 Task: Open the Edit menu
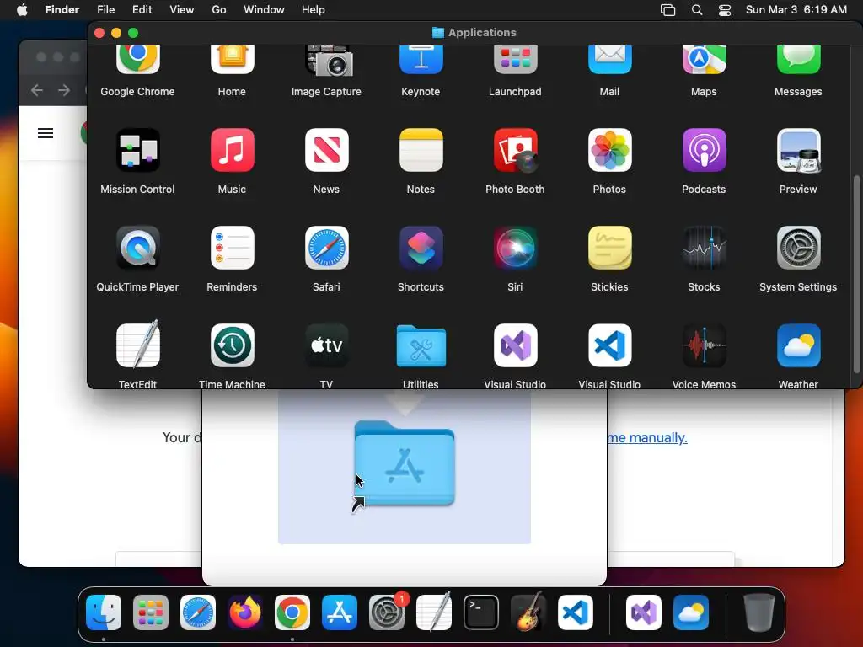coord(142,10)
